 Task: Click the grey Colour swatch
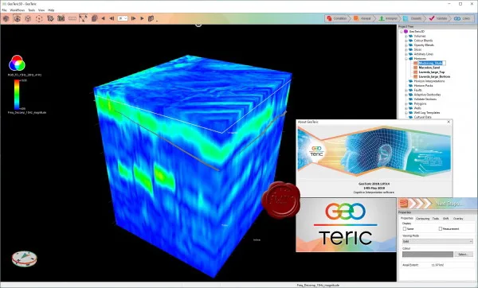point(428,255)
